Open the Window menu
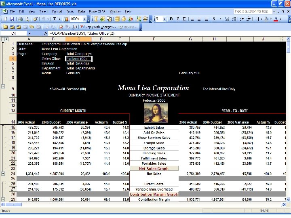 click(115, 11)
